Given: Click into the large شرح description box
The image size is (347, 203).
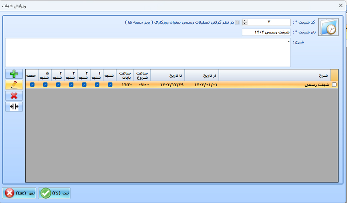Looking at the screenshot, I should (148, 53).
